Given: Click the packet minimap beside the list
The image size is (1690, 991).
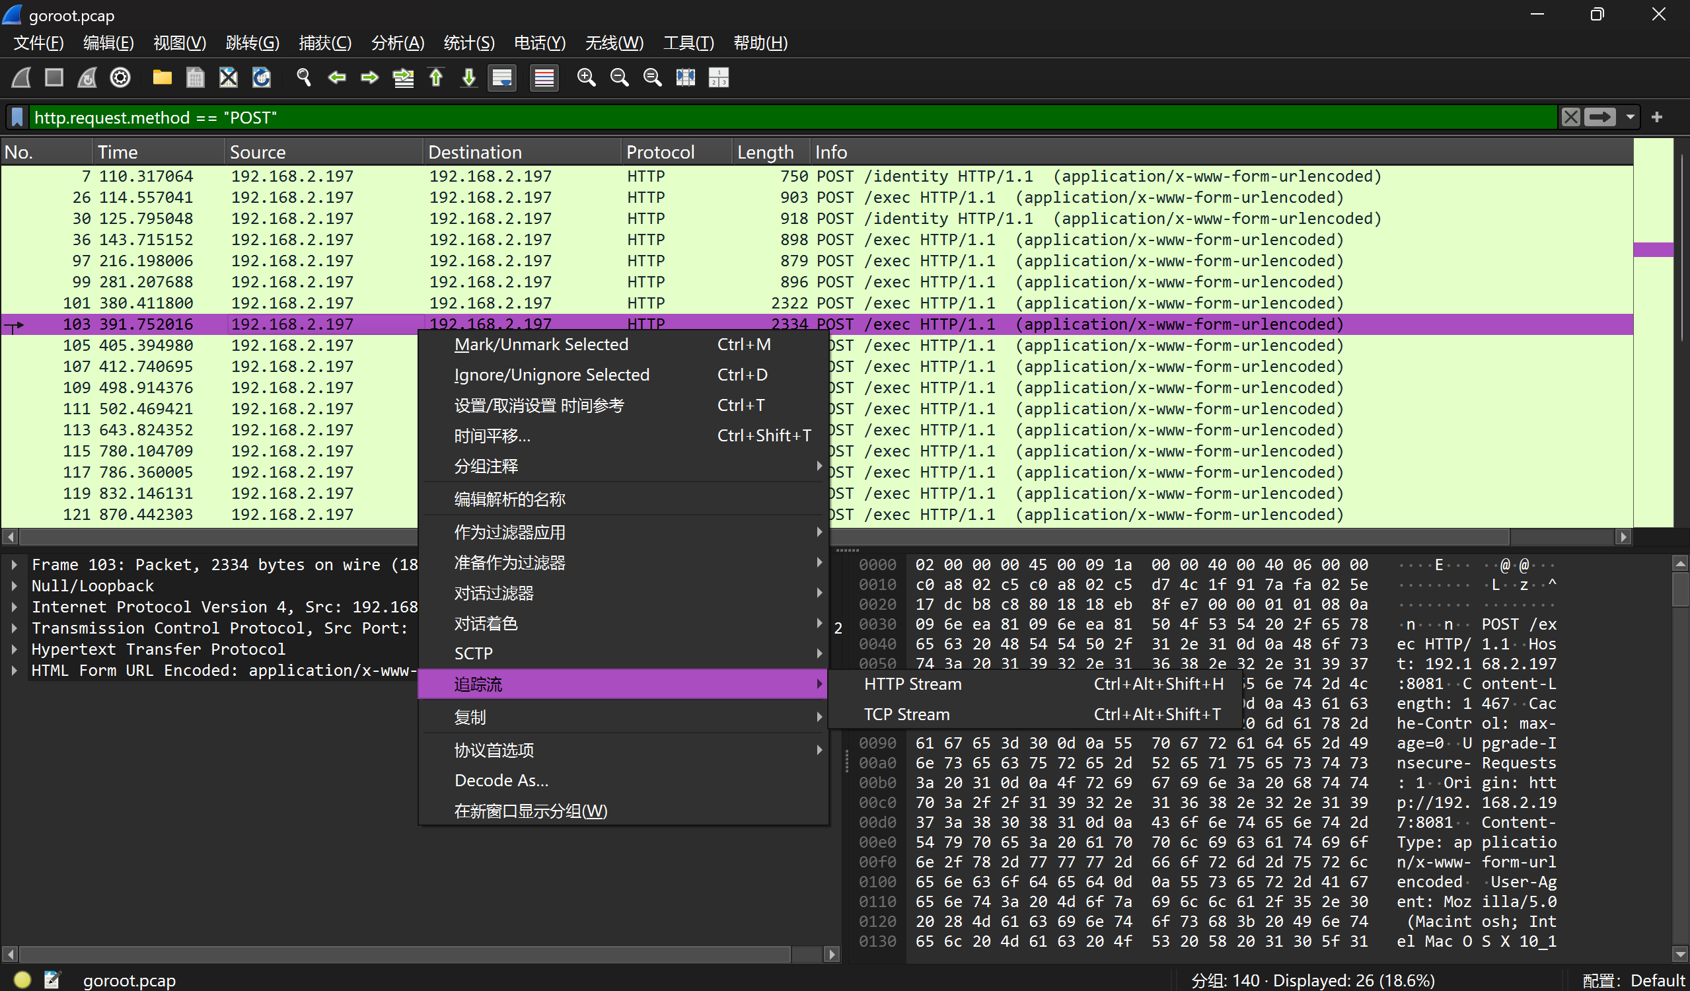Looking at the screenshot, I should point(1653,332).
